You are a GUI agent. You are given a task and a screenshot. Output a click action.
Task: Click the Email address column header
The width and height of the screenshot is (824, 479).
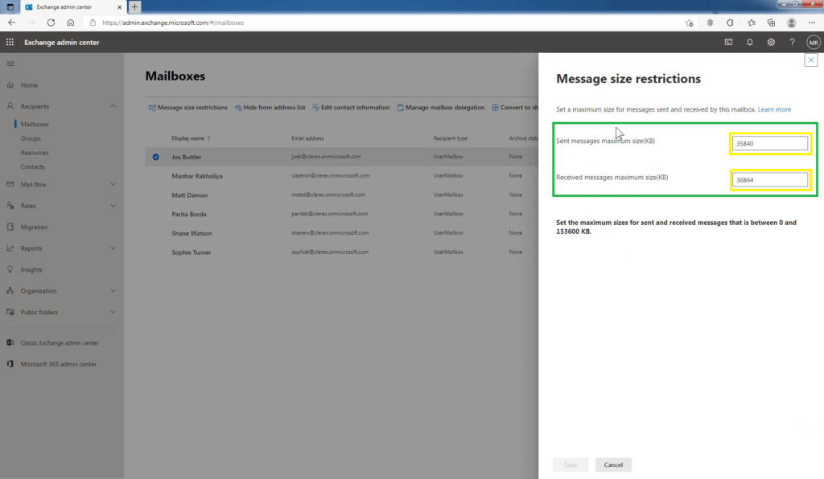(307, 138)
